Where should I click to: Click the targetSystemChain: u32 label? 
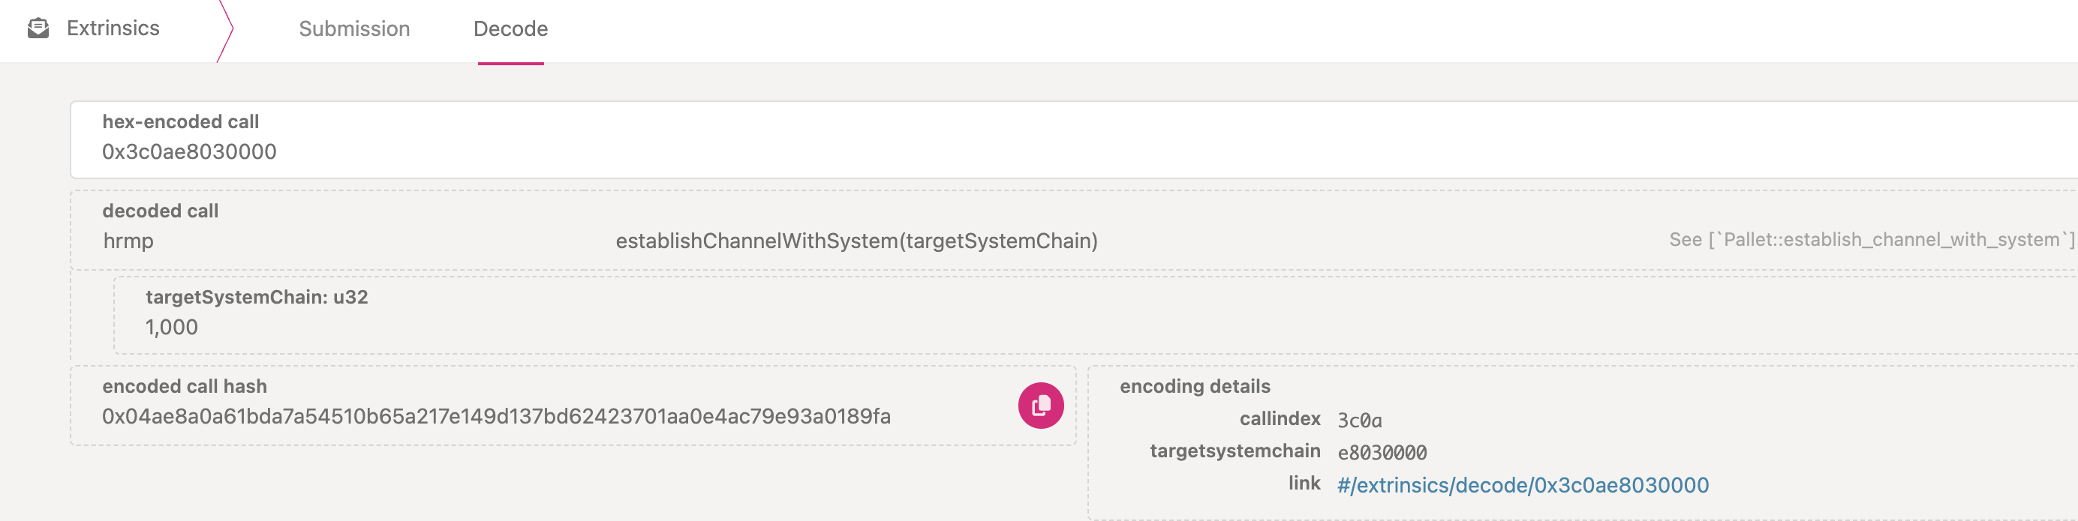pyautogui.click(x=257, y=297)
